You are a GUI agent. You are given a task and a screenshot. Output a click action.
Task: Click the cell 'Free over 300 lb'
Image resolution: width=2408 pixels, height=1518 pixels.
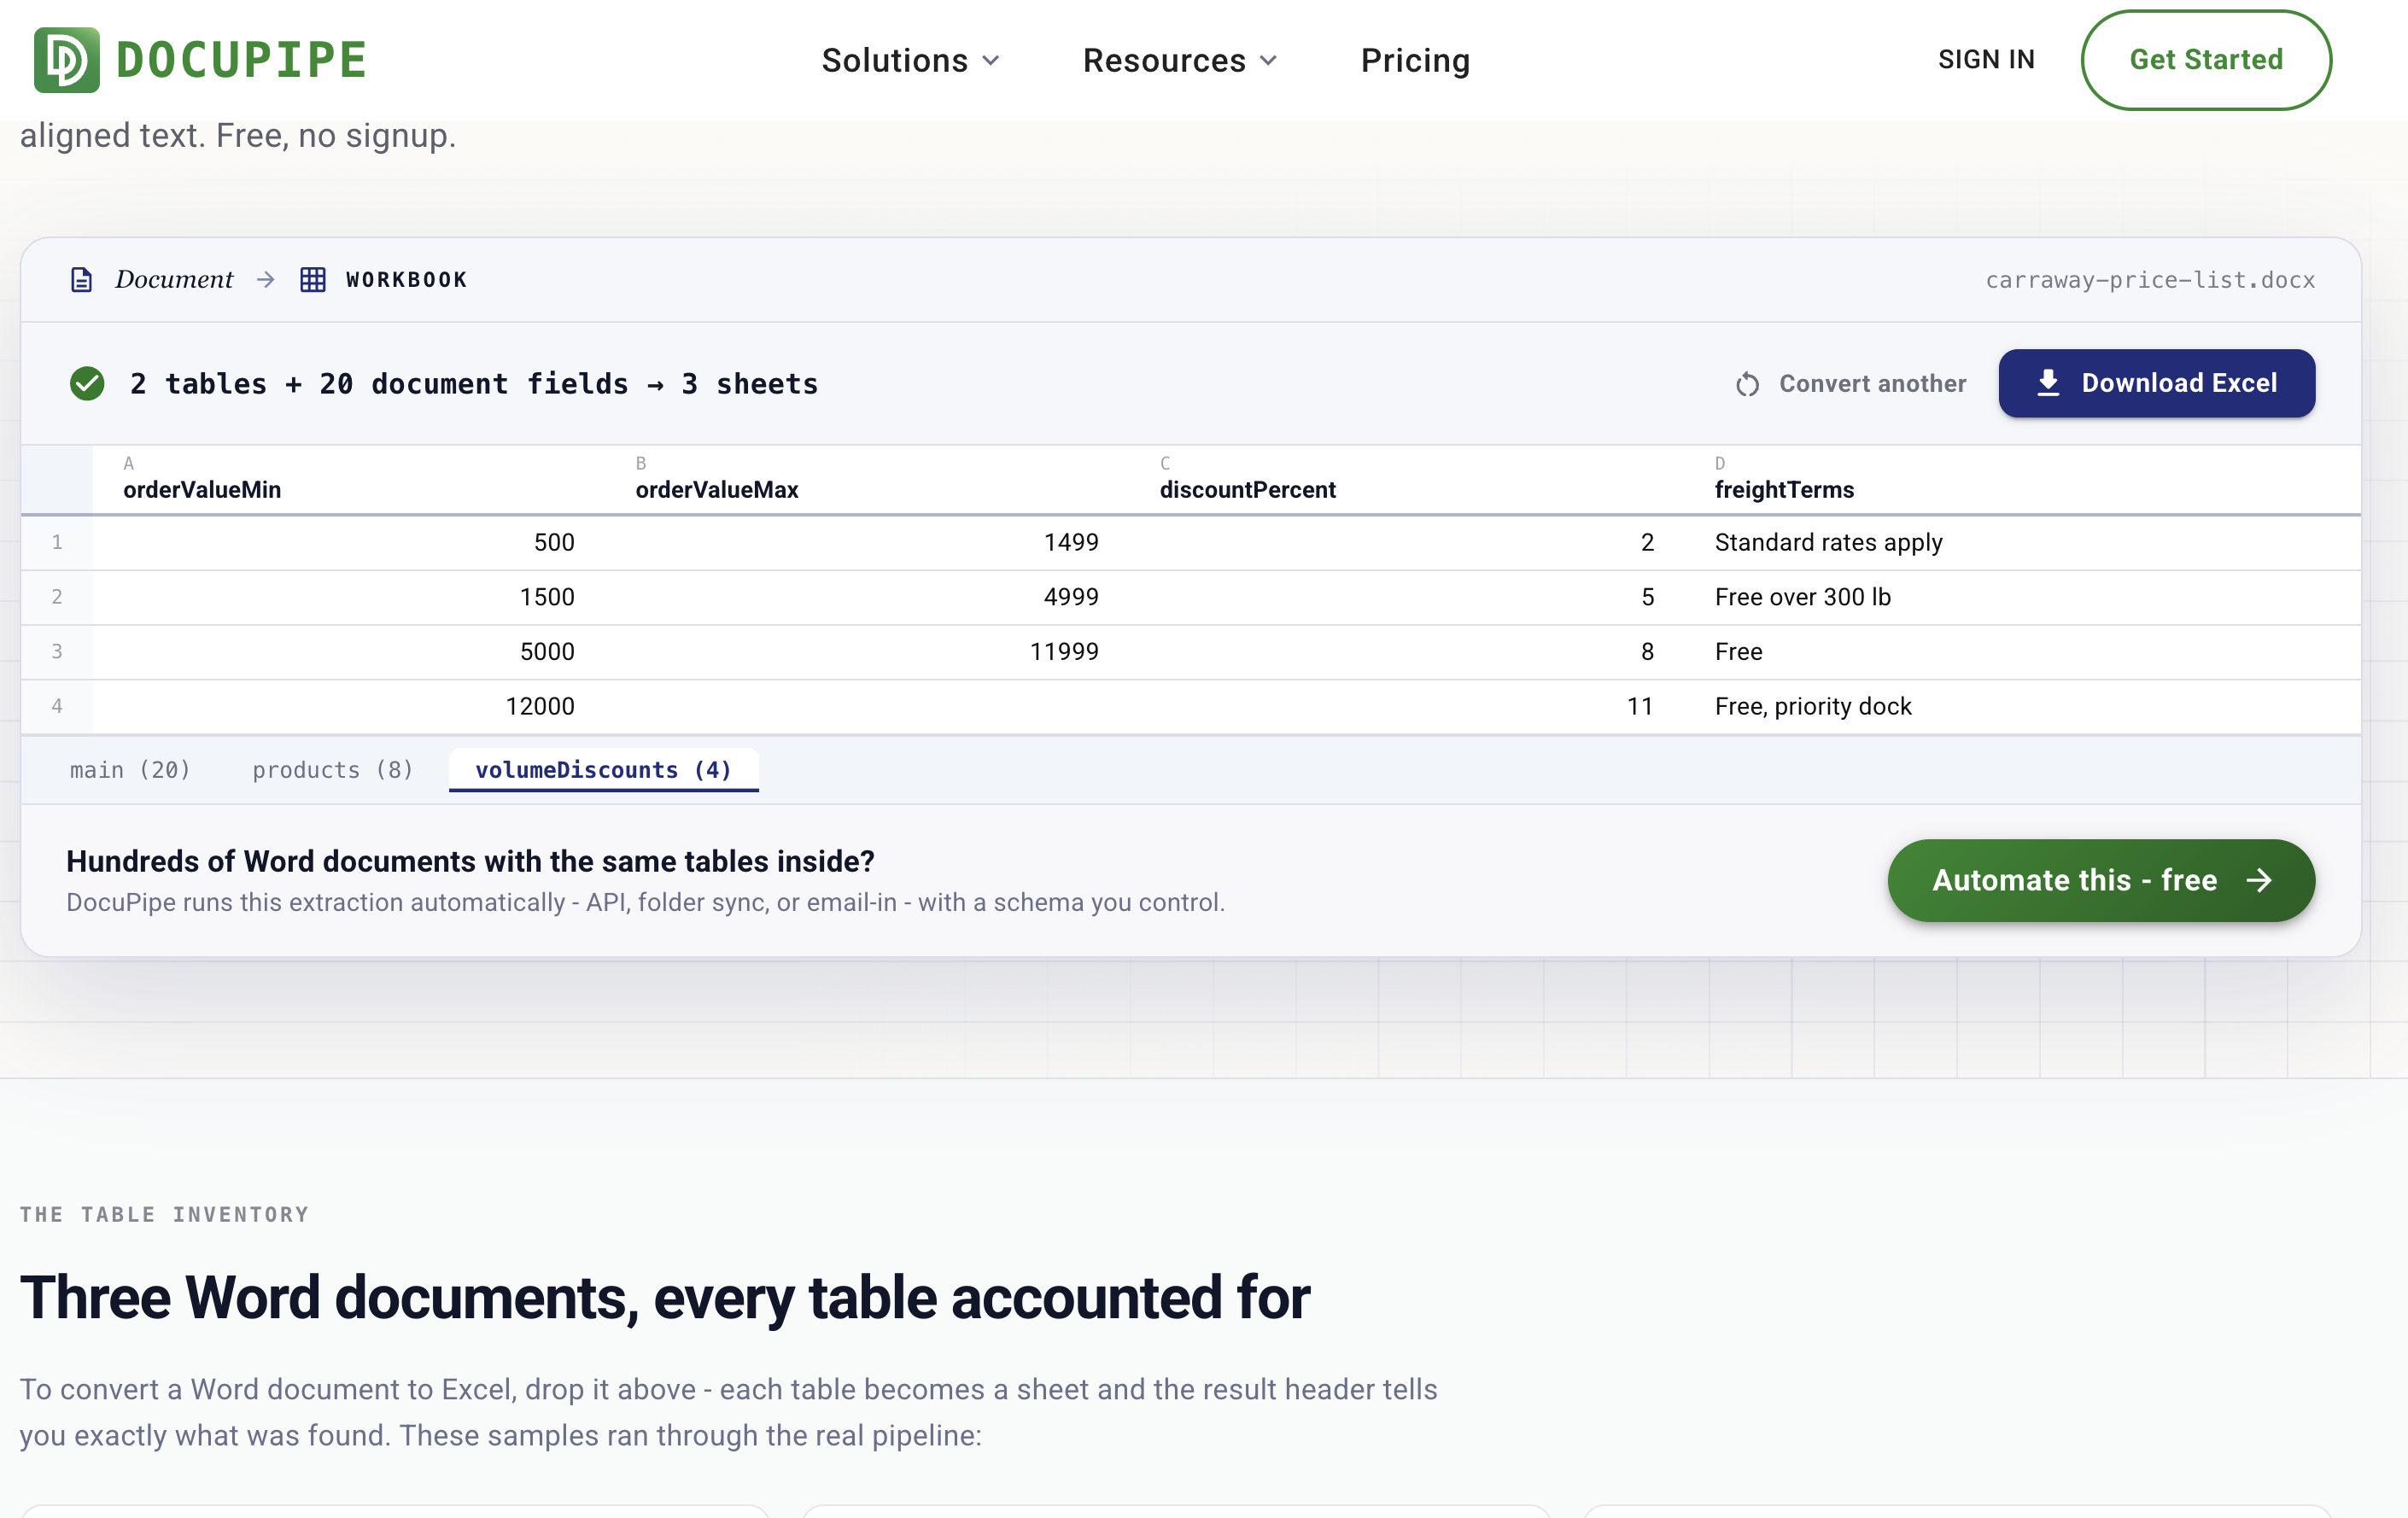click(x=2023, y=597)
